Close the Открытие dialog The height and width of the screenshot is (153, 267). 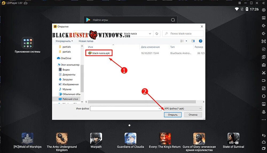click(202, 27)
